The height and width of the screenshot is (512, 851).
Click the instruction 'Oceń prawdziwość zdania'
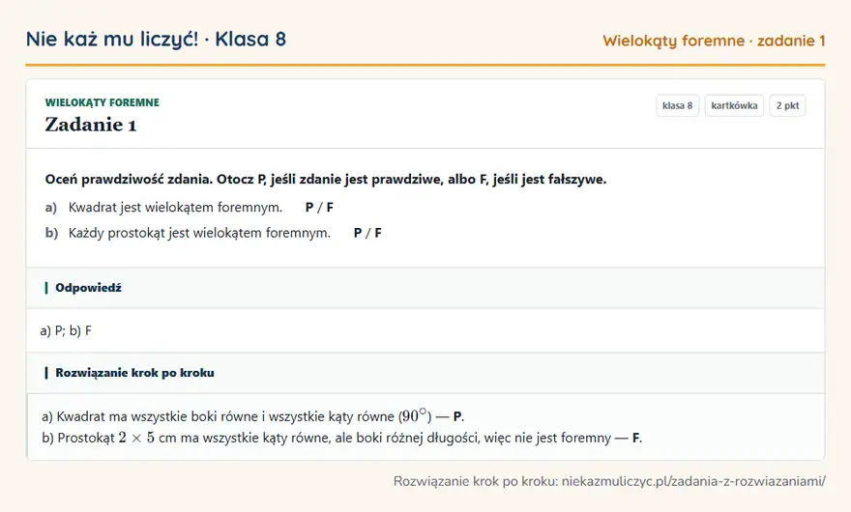coord(326,180)
